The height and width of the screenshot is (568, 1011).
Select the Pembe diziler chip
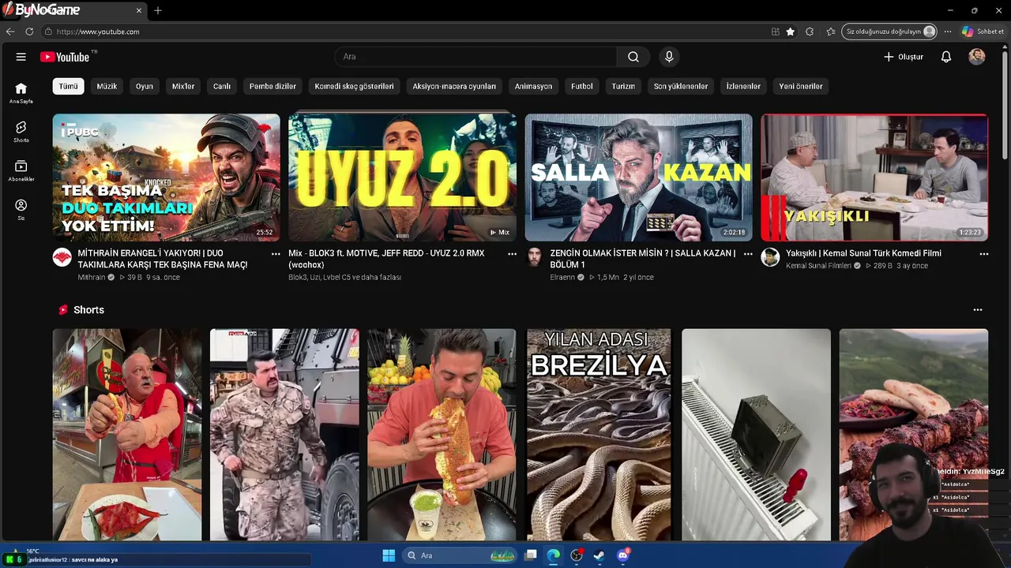pos(272,86)
